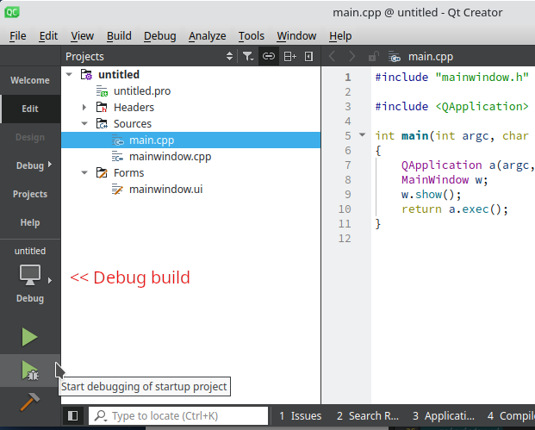Expand the Headers folder

point(84,108)
